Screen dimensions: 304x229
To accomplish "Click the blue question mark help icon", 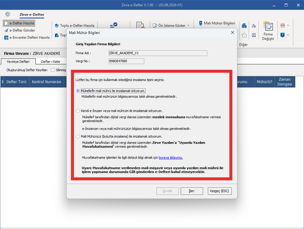I will 282,35.
